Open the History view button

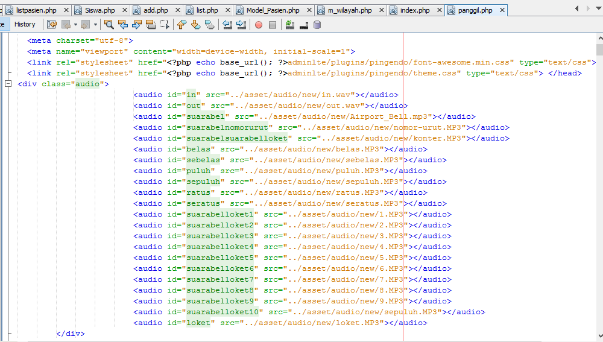25,24
